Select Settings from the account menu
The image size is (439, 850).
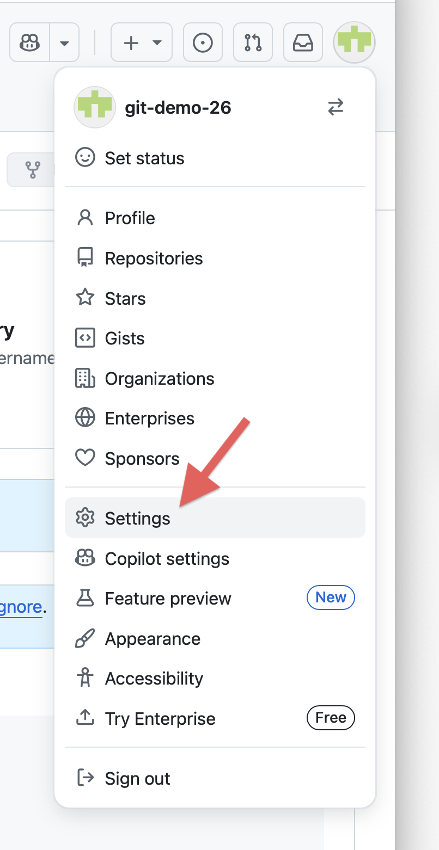point(137,518)
